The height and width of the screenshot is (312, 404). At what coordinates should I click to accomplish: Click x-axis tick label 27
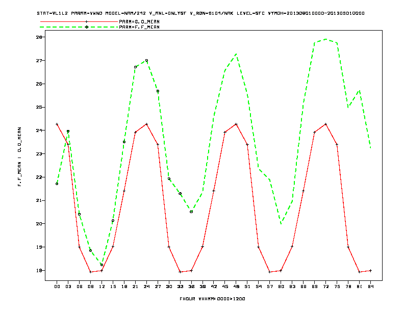point(158,287)
